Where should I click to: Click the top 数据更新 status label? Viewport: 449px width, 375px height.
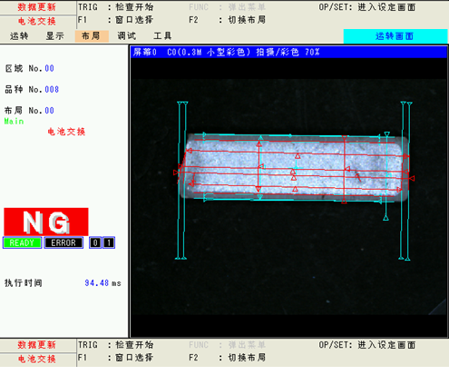point(37,7)
